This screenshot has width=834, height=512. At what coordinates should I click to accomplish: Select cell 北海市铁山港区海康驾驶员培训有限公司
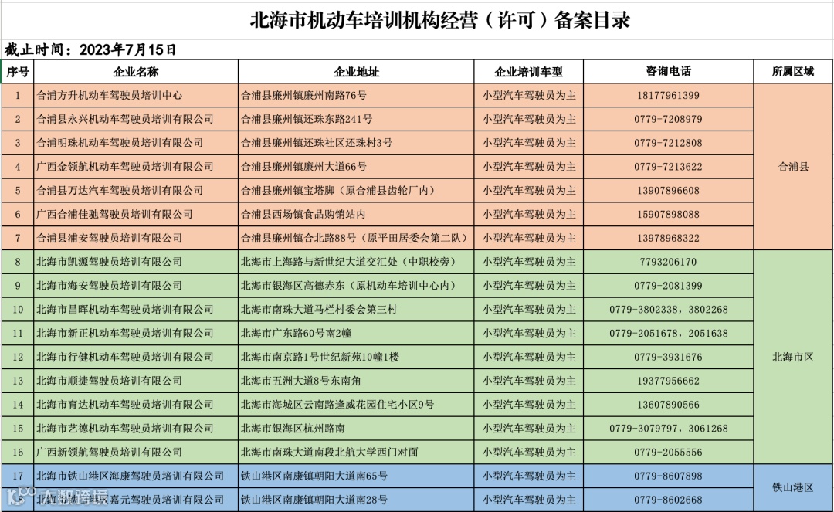pos(136,476)
